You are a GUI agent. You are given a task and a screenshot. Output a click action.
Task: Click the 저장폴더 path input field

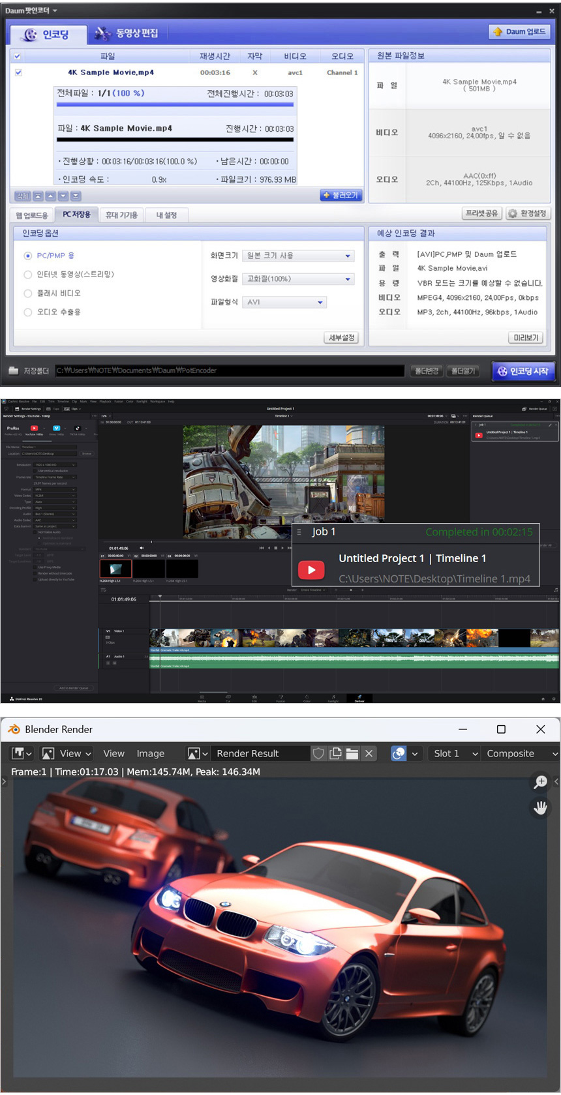coord(229,370)
